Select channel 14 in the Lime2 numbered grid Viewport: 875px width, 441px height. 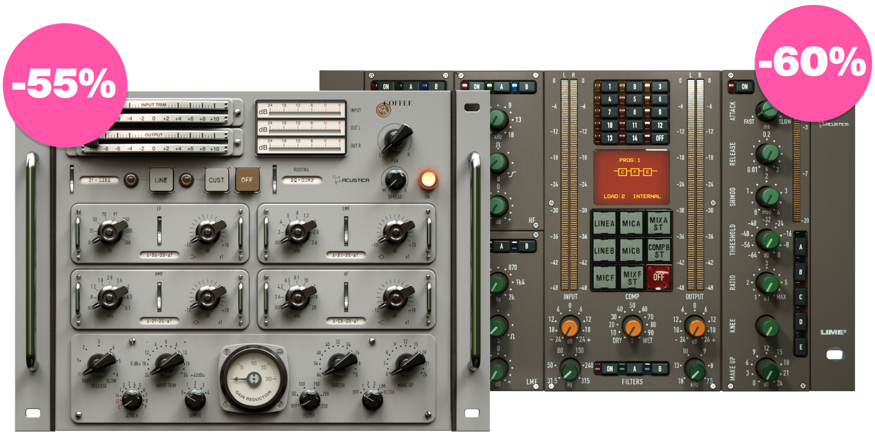click(634, 138)
